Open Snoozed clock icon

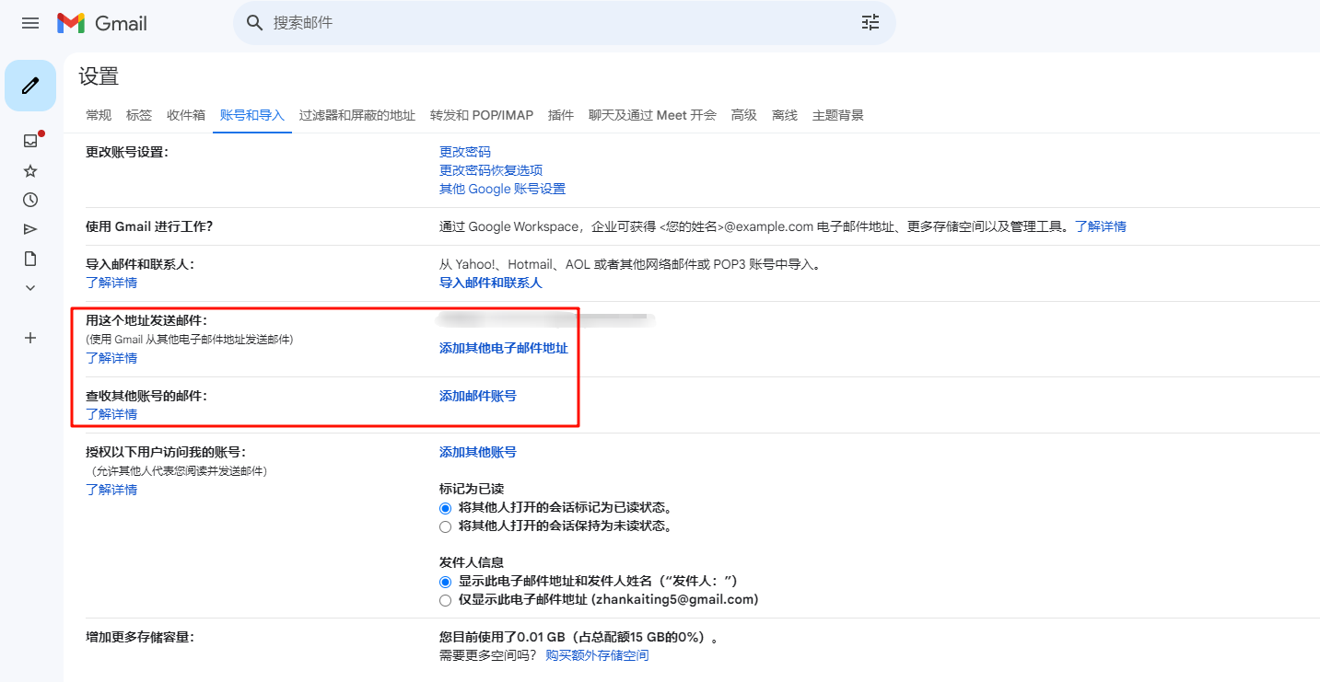click(30, 200)
